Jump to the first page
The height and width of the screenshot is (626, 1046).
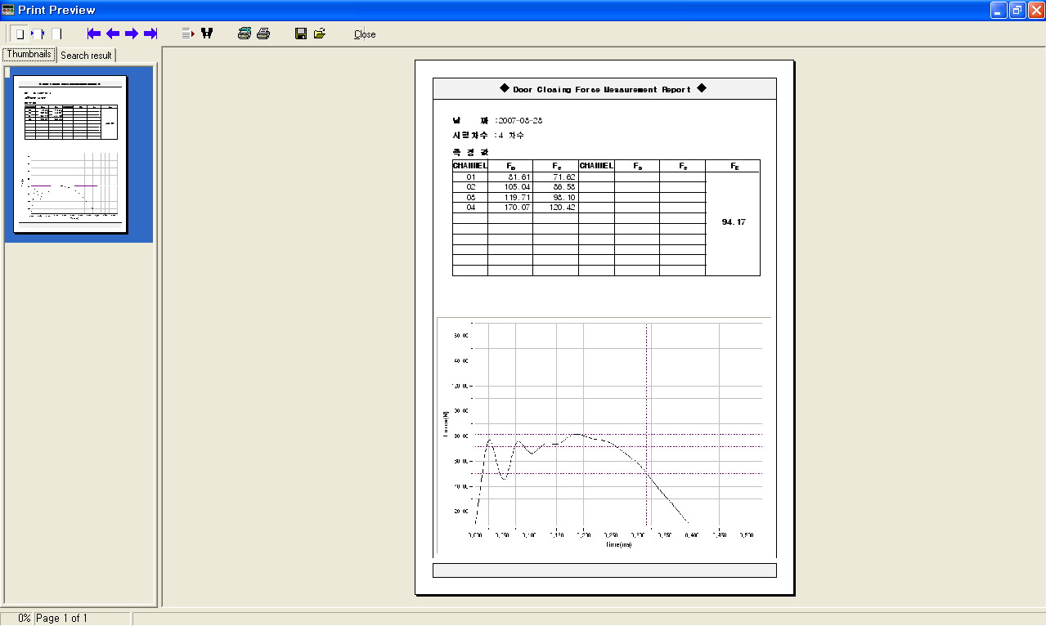pos(94,34)
